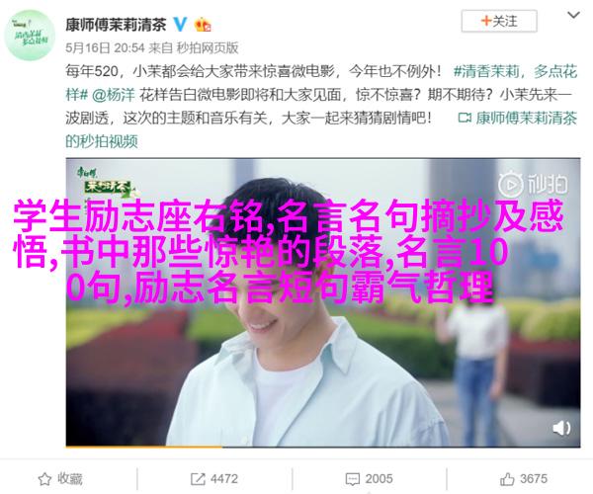Click the 康师傅茉莉清茶 profile avatar

tap(30, 36)
